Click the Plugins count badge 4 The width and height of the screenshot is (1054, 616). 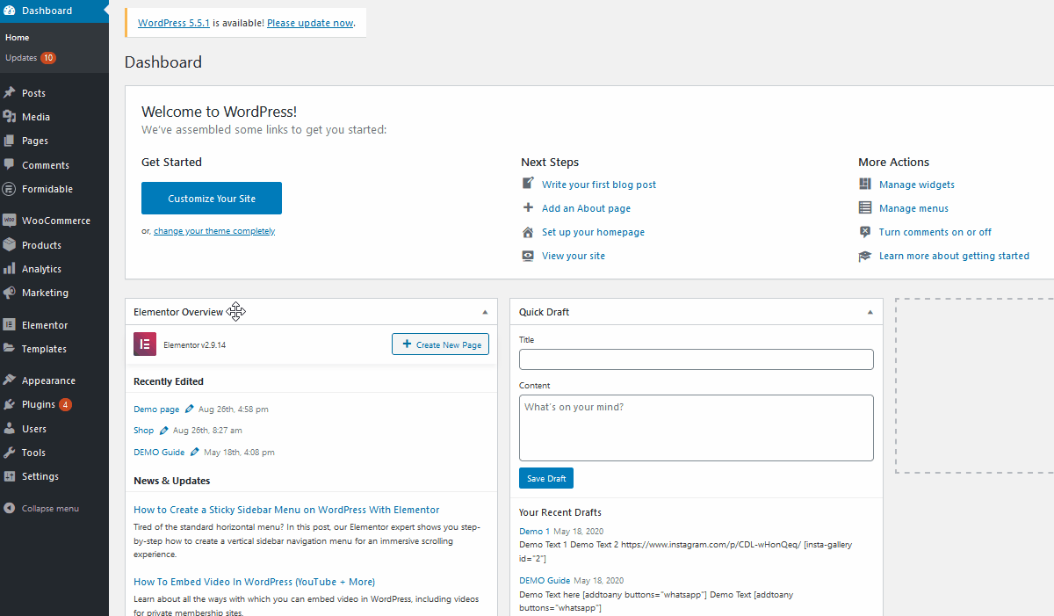[x=66, y=405]
